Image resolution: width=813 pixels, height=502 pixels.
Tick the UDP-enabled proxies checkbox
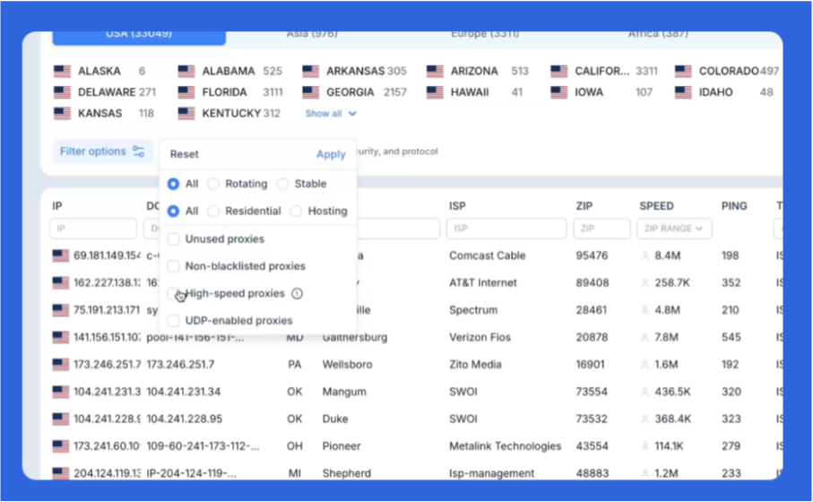click(173, 321)
